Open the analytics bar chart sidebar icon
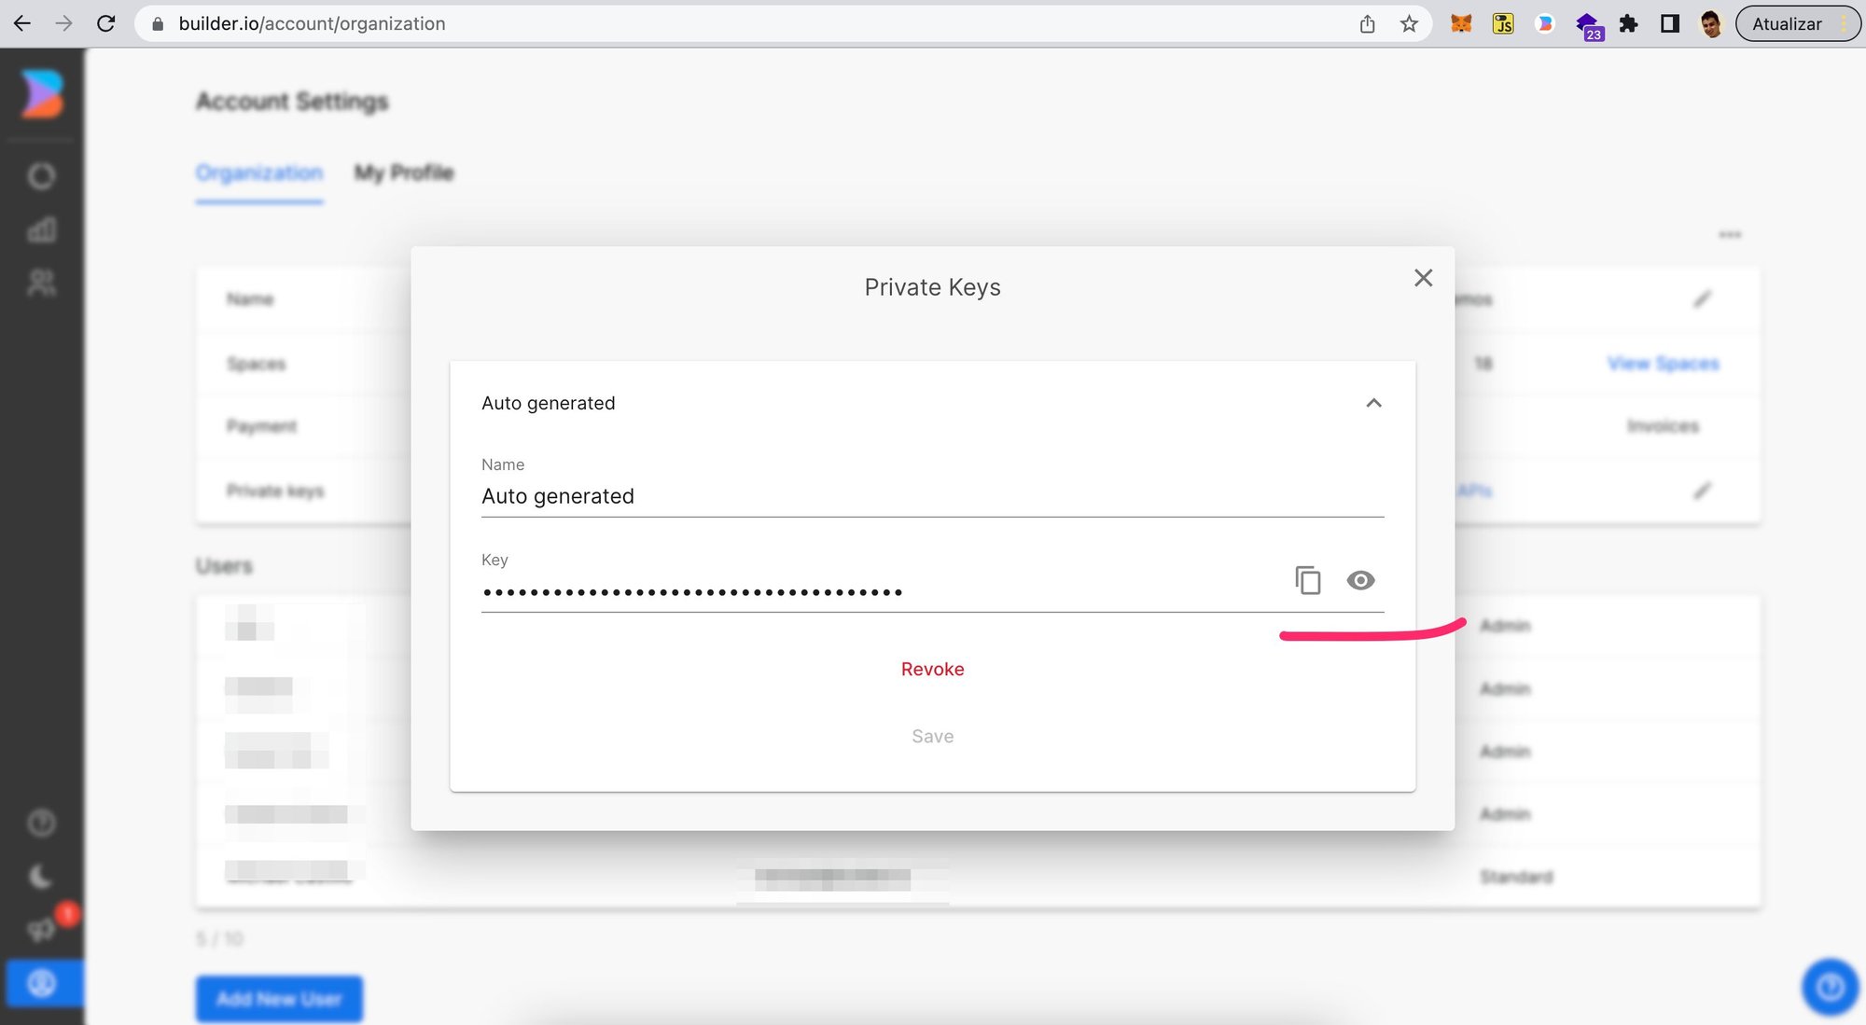The width and height of the screenshot is (1866, 1025). [41, 229]
